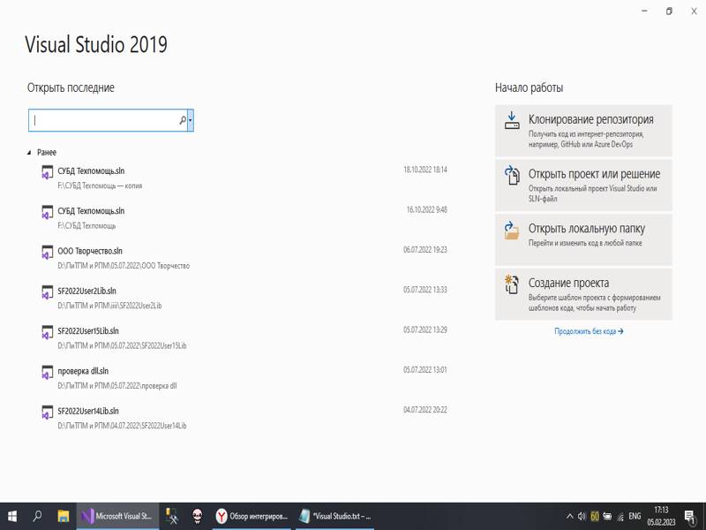Click the SF2022User2Lib.sln solution icon
Viewport: 706px width, 530px height.
click(x=47, y=292)
